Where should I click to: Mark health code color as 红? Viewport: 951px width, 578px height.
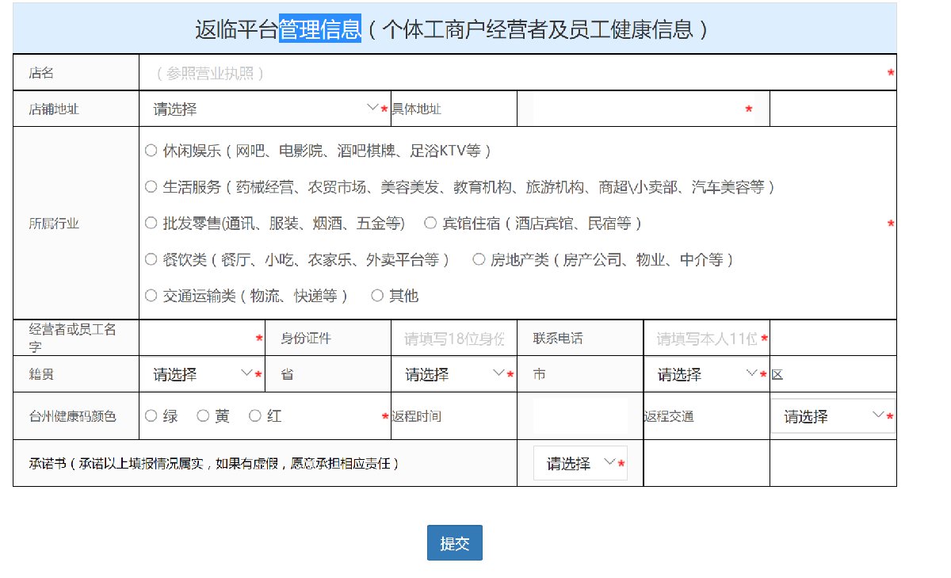coord(255,415)
